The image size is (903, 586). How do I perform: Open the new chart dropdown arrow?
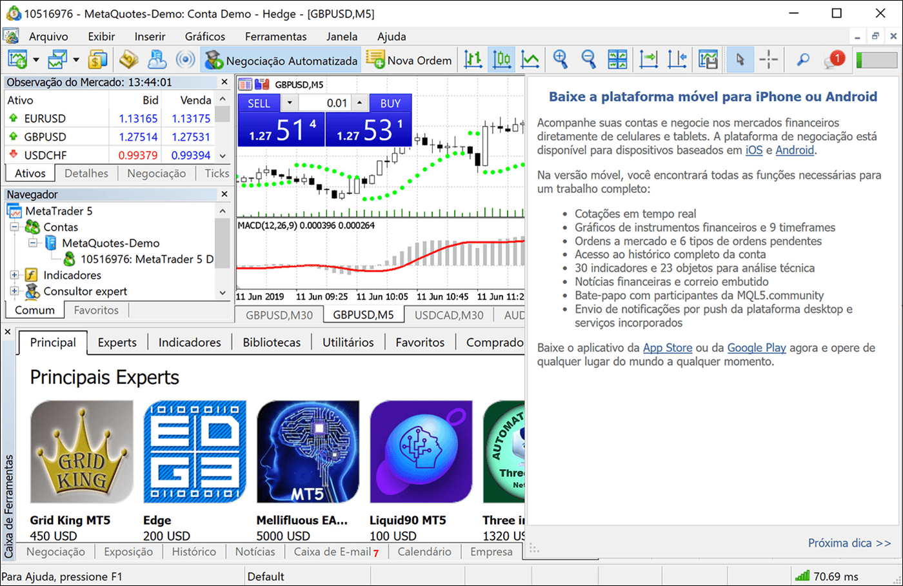coord(37,59)
